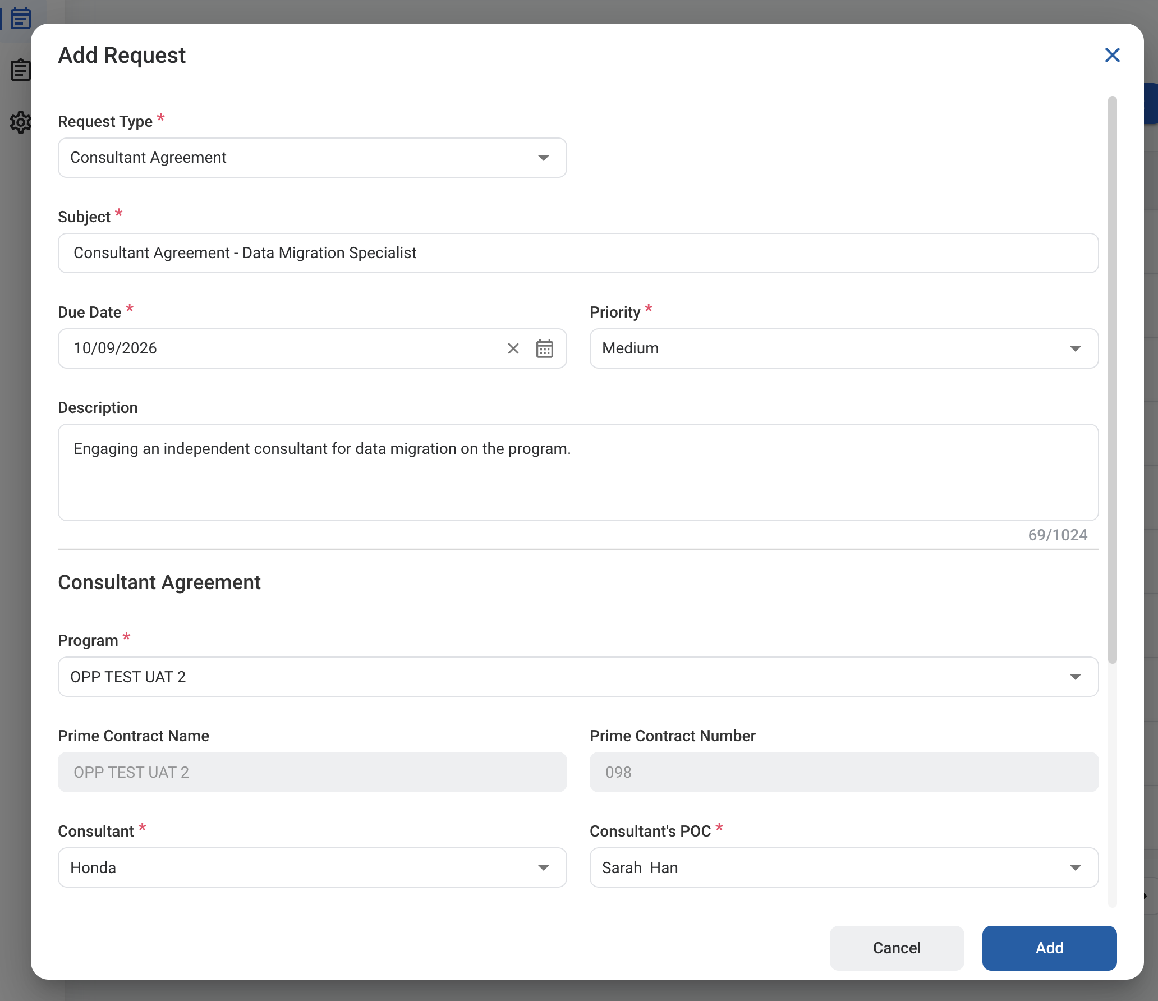The image size is (1158, 1001).
Task: Click the Prime Contract Name field
Action: coord(312,772)
